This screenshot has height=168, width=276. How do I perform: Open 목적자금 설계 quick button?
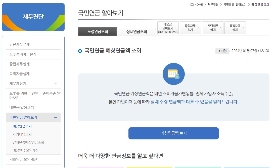point(235,28)
